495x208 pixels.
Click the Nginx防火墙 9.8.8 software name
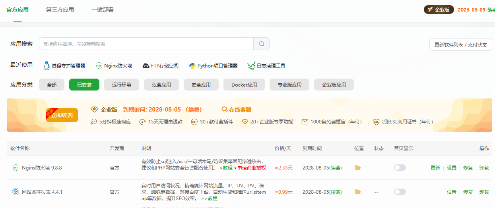[x=42, y=168]
